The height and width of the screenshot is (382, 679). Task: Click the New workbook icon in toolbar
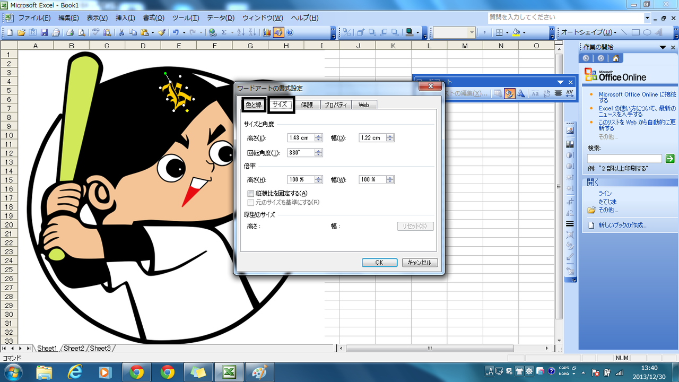pyautogui.click(x=10, y=32)
